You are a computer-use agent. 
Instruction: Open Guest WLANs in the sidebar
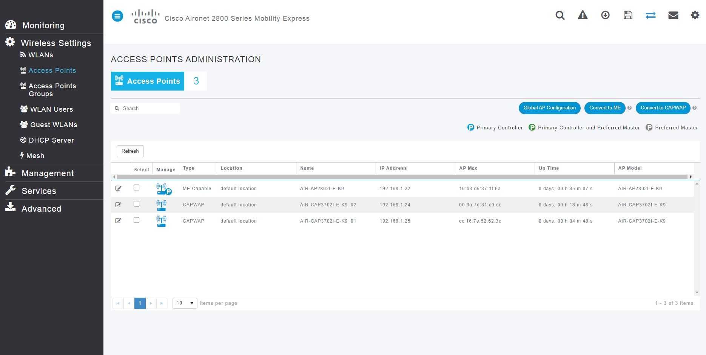(x=54, y=125)
